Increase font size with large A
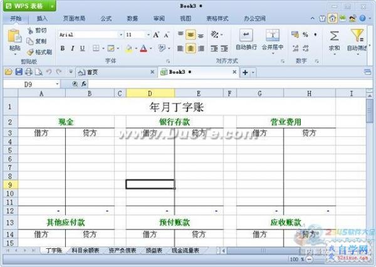 (x=156, y=35)
